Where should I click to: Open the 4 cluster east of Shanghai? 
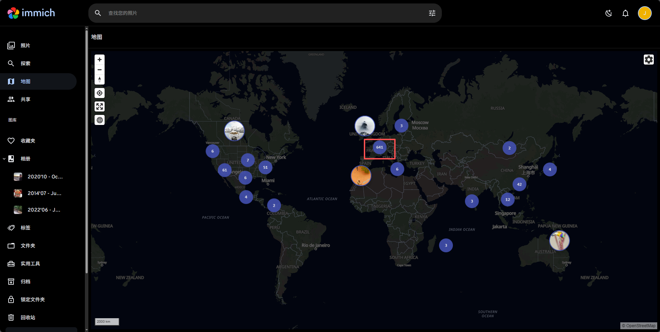tap(550, 169)
